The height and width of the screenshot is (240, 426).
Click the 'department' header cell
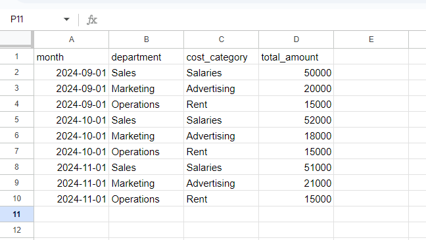pyautogui.click(x=147, y=57)
